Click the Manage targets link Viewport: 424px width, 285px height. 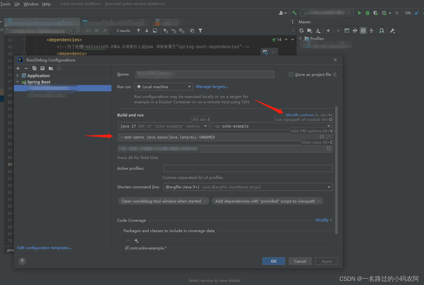pyautogui.click(x=212, y=86)
